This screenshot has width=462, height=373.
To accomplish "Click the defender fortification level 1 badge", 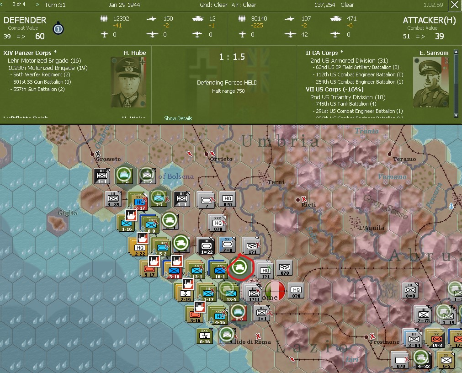I will click(58, 29).
